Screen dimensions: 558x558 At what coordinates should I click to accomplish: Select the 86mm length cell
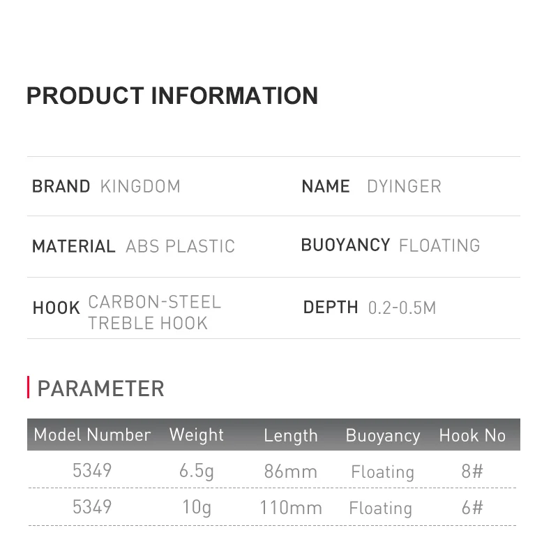[x=291, y=472]
